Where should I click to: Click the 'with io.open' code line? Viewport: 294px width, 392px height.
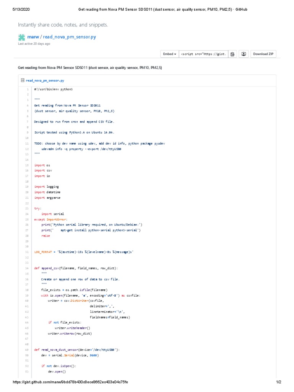(91, 296)
